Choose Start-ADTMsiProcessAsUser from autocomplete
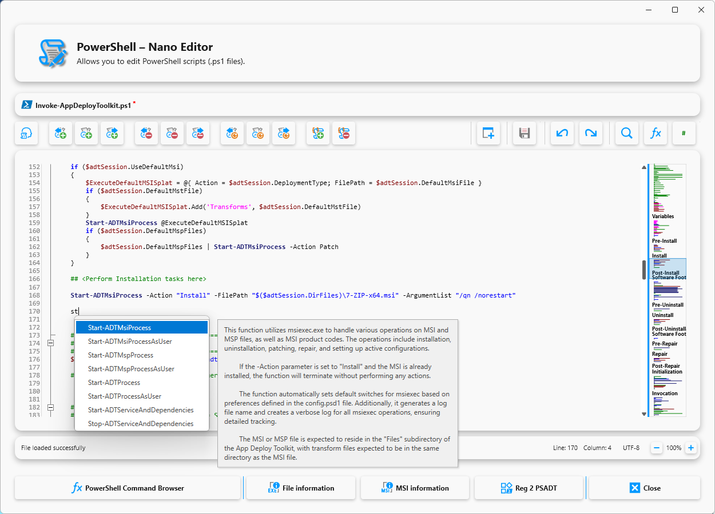Screen dimensions: 715x514 [142, 342]
